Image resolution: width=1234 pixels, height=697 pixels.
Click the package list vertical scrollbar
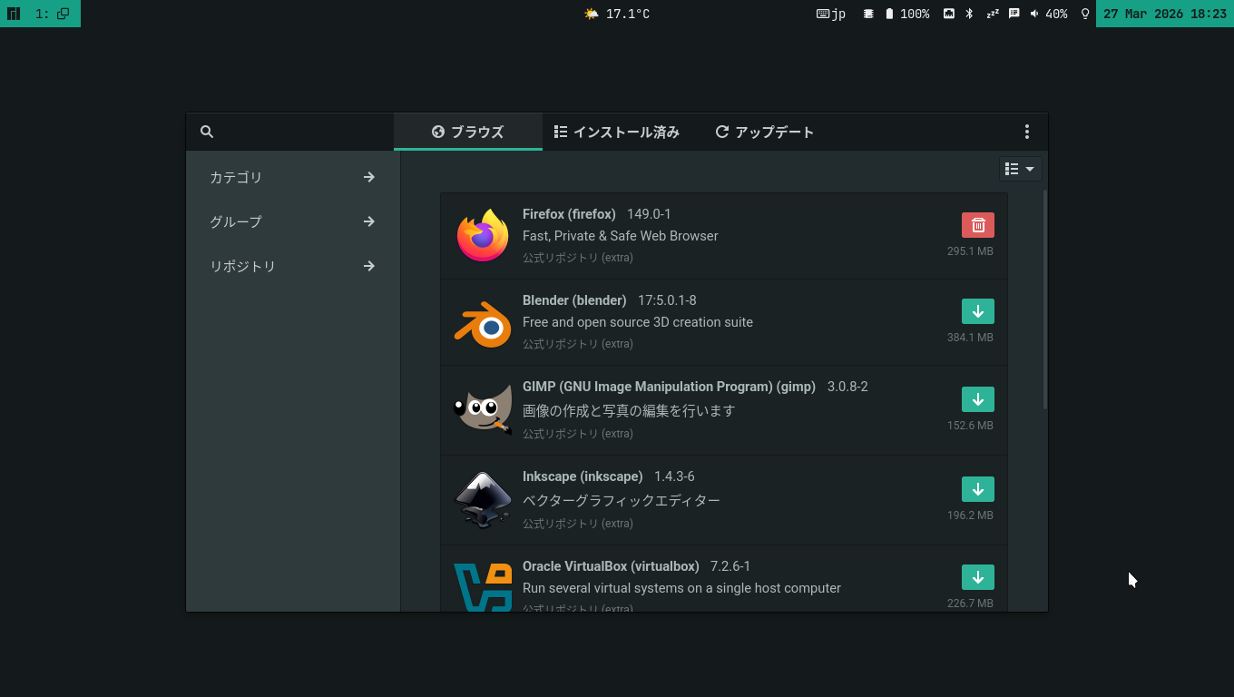[1045, 299]
